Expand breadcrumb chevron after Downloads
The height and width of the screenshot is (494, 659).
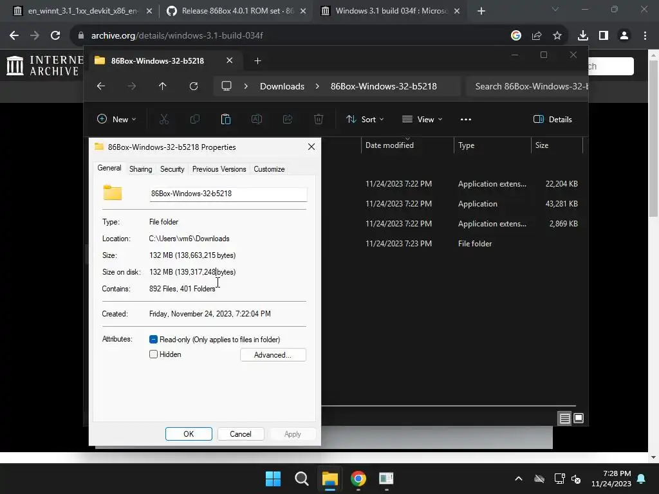point(317,86)
